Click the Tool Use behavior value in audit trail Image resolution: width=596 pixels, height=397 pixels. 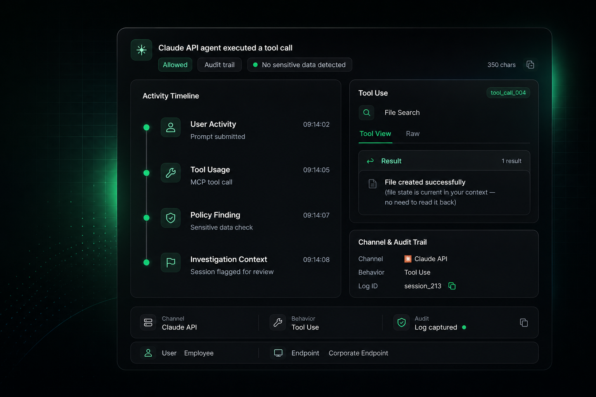tap(417, 273)
